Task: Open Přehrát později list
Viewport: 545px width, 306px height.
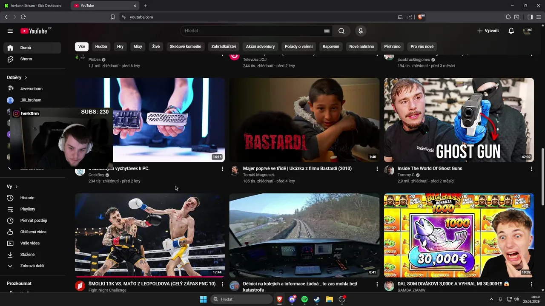Action: coord(32,221)
